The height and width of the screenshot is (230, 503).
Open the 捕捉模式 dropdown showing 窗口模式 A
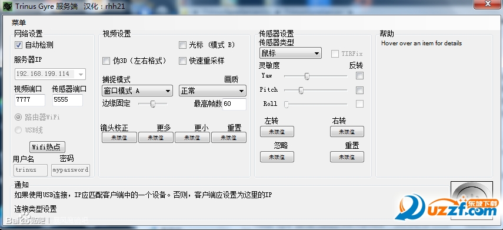(137, 91)
